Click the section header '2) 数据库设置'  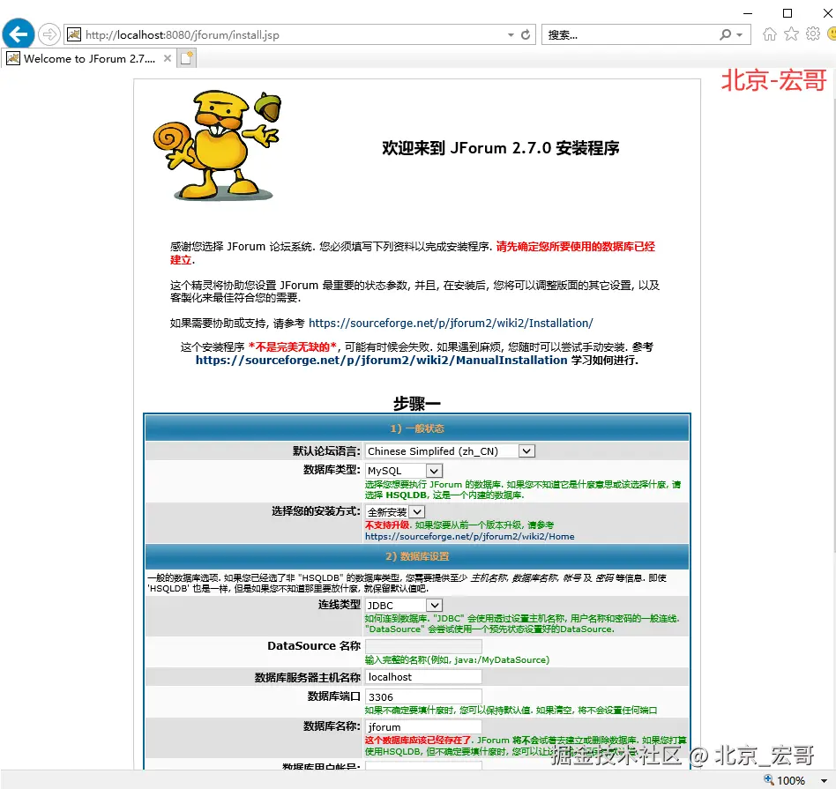point(417,556)
